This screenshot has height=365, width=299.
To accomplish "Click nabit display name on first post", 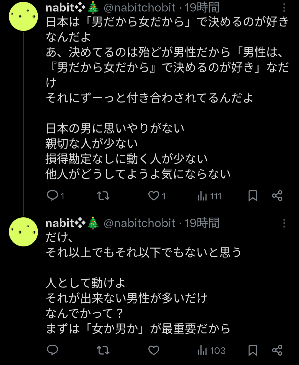I will pos(60,8).
